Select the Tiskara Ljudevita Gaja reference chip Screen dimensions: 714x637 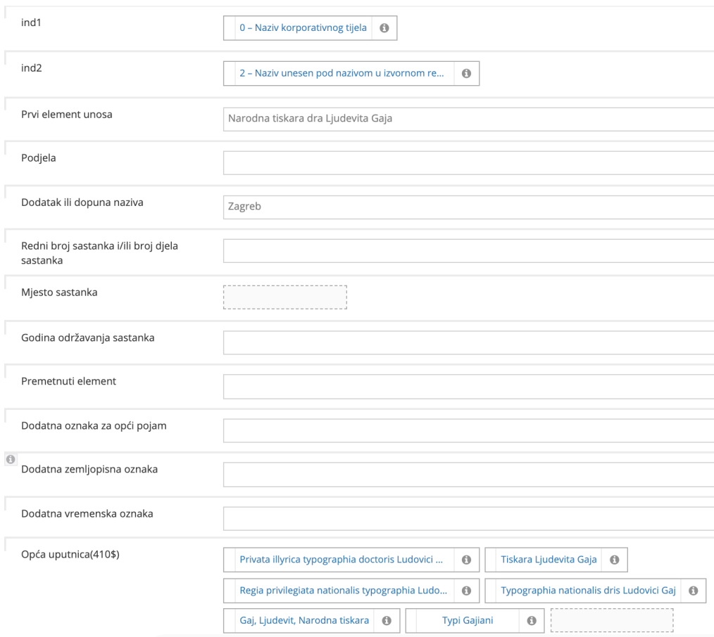(556, 560)
